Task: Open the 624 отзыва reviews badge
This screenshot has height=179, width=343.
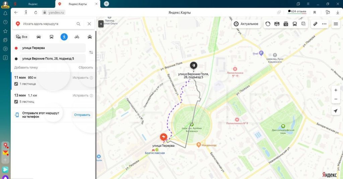Action: pos(297,11)
